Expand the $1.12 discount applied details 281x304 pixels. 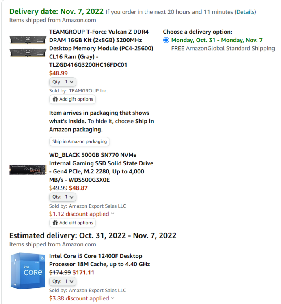click(x=82, y=214)
